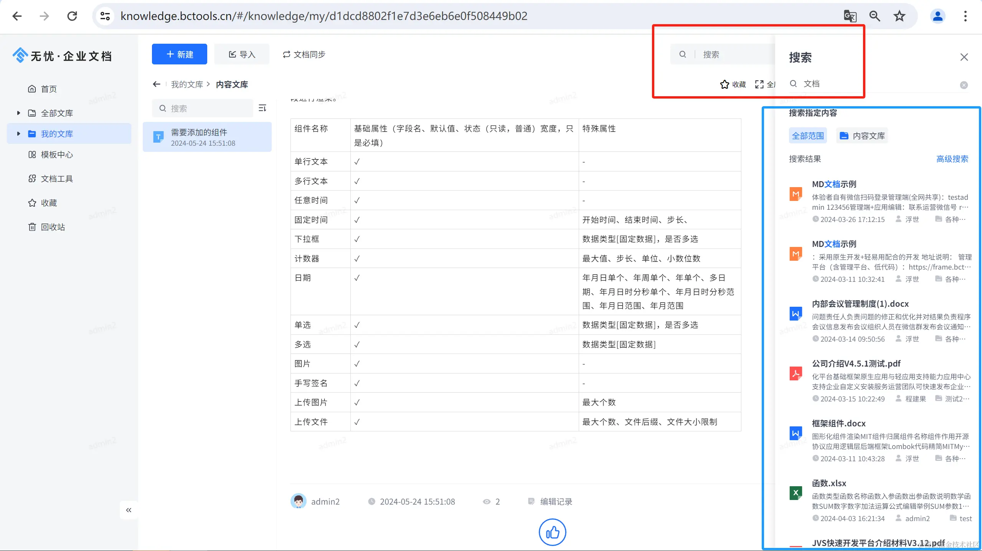982x551 pixels.
Task: Open the 回收站 menu item
Action: click(53, 227)
